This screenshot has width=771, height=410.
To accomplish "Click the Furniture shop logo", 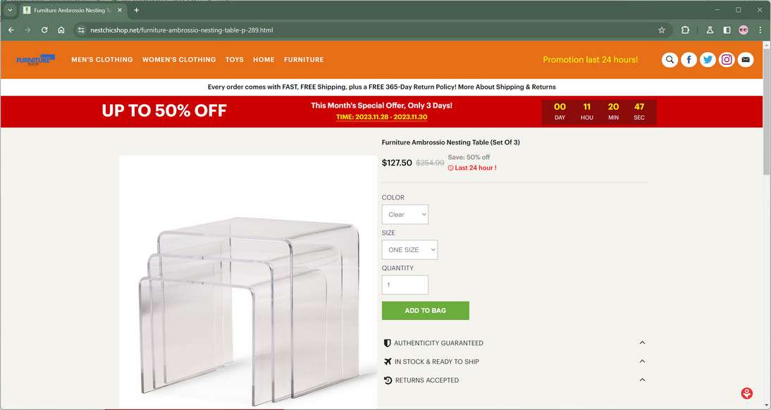I will click(35, 59).
